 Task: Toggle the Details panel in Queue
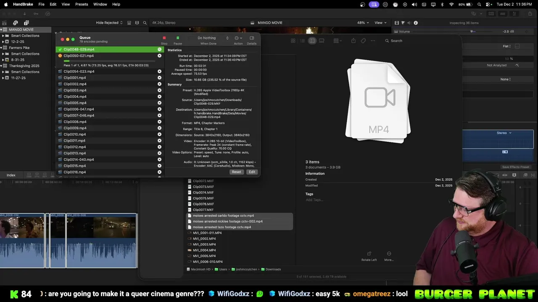(252, 38)
